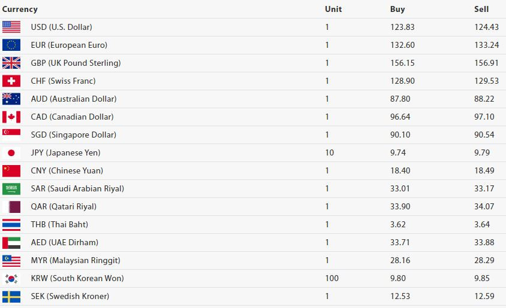Viewport: 506px width, 308px height.
Task: Click the UK Union Jack flag icon
Action: (11, 63)
